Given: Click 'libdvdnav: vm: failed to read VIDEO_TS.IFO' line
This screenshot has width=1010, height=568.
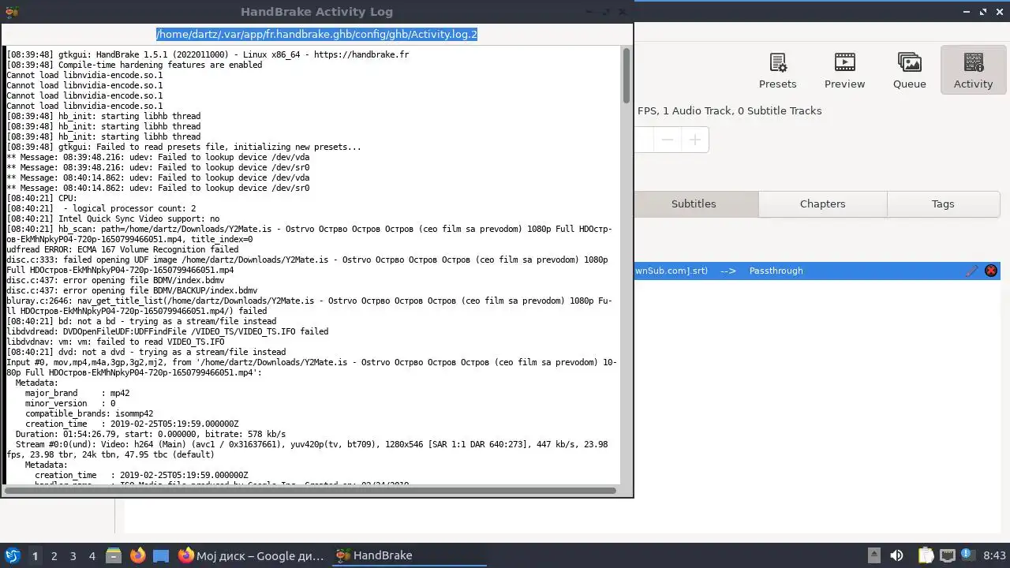Looking at the screenshot, I should pos(115,342).
